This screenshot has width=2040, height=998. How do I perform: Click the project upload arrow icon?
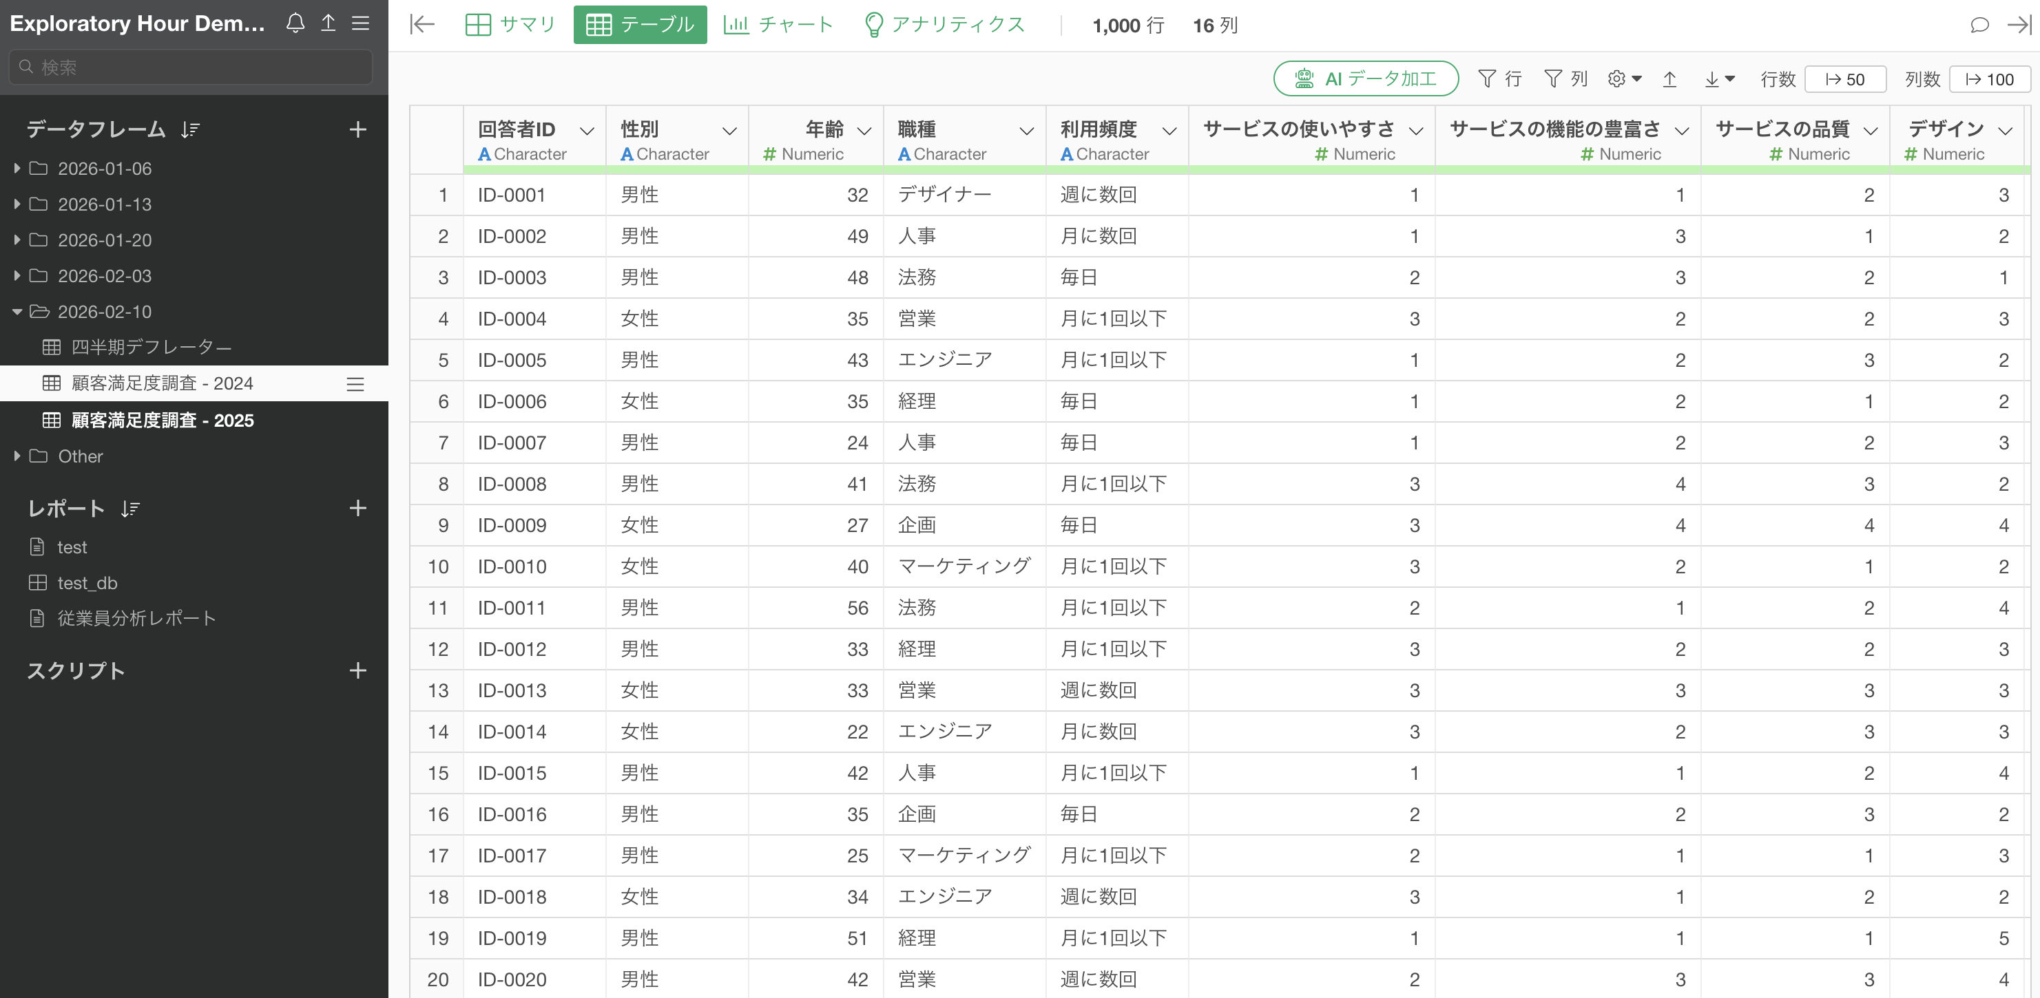tap(328, 23)
